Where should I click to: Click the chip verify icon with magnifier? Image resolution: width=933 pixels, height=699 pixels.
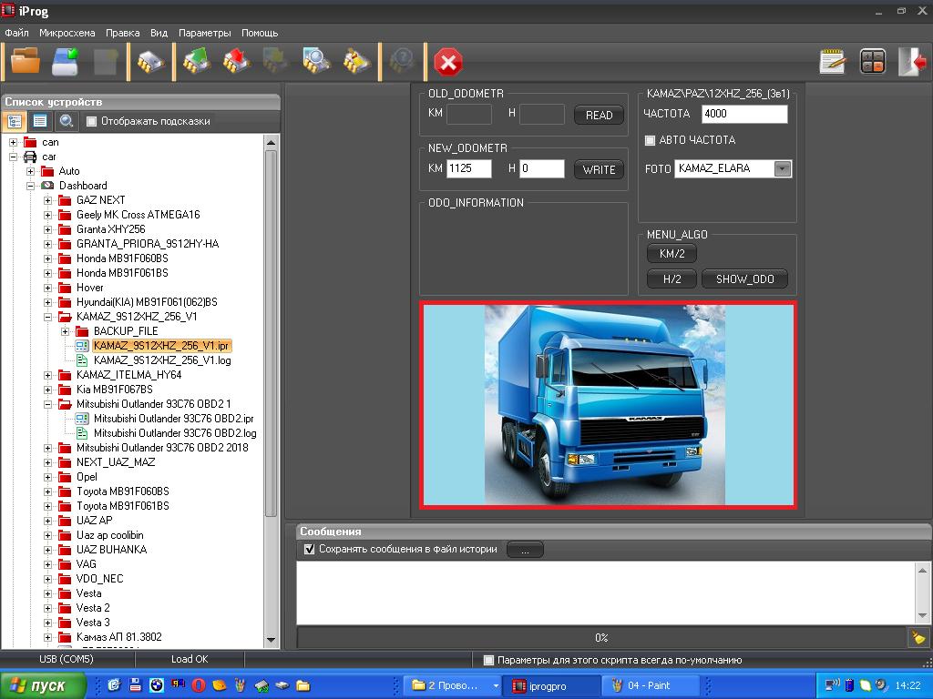(316, 61)
